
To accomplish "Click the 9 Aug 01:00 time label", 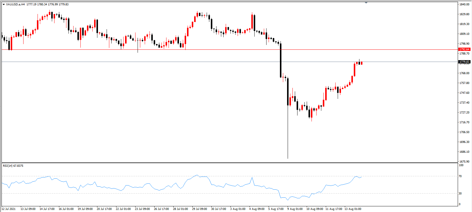I will pos(295,209).
